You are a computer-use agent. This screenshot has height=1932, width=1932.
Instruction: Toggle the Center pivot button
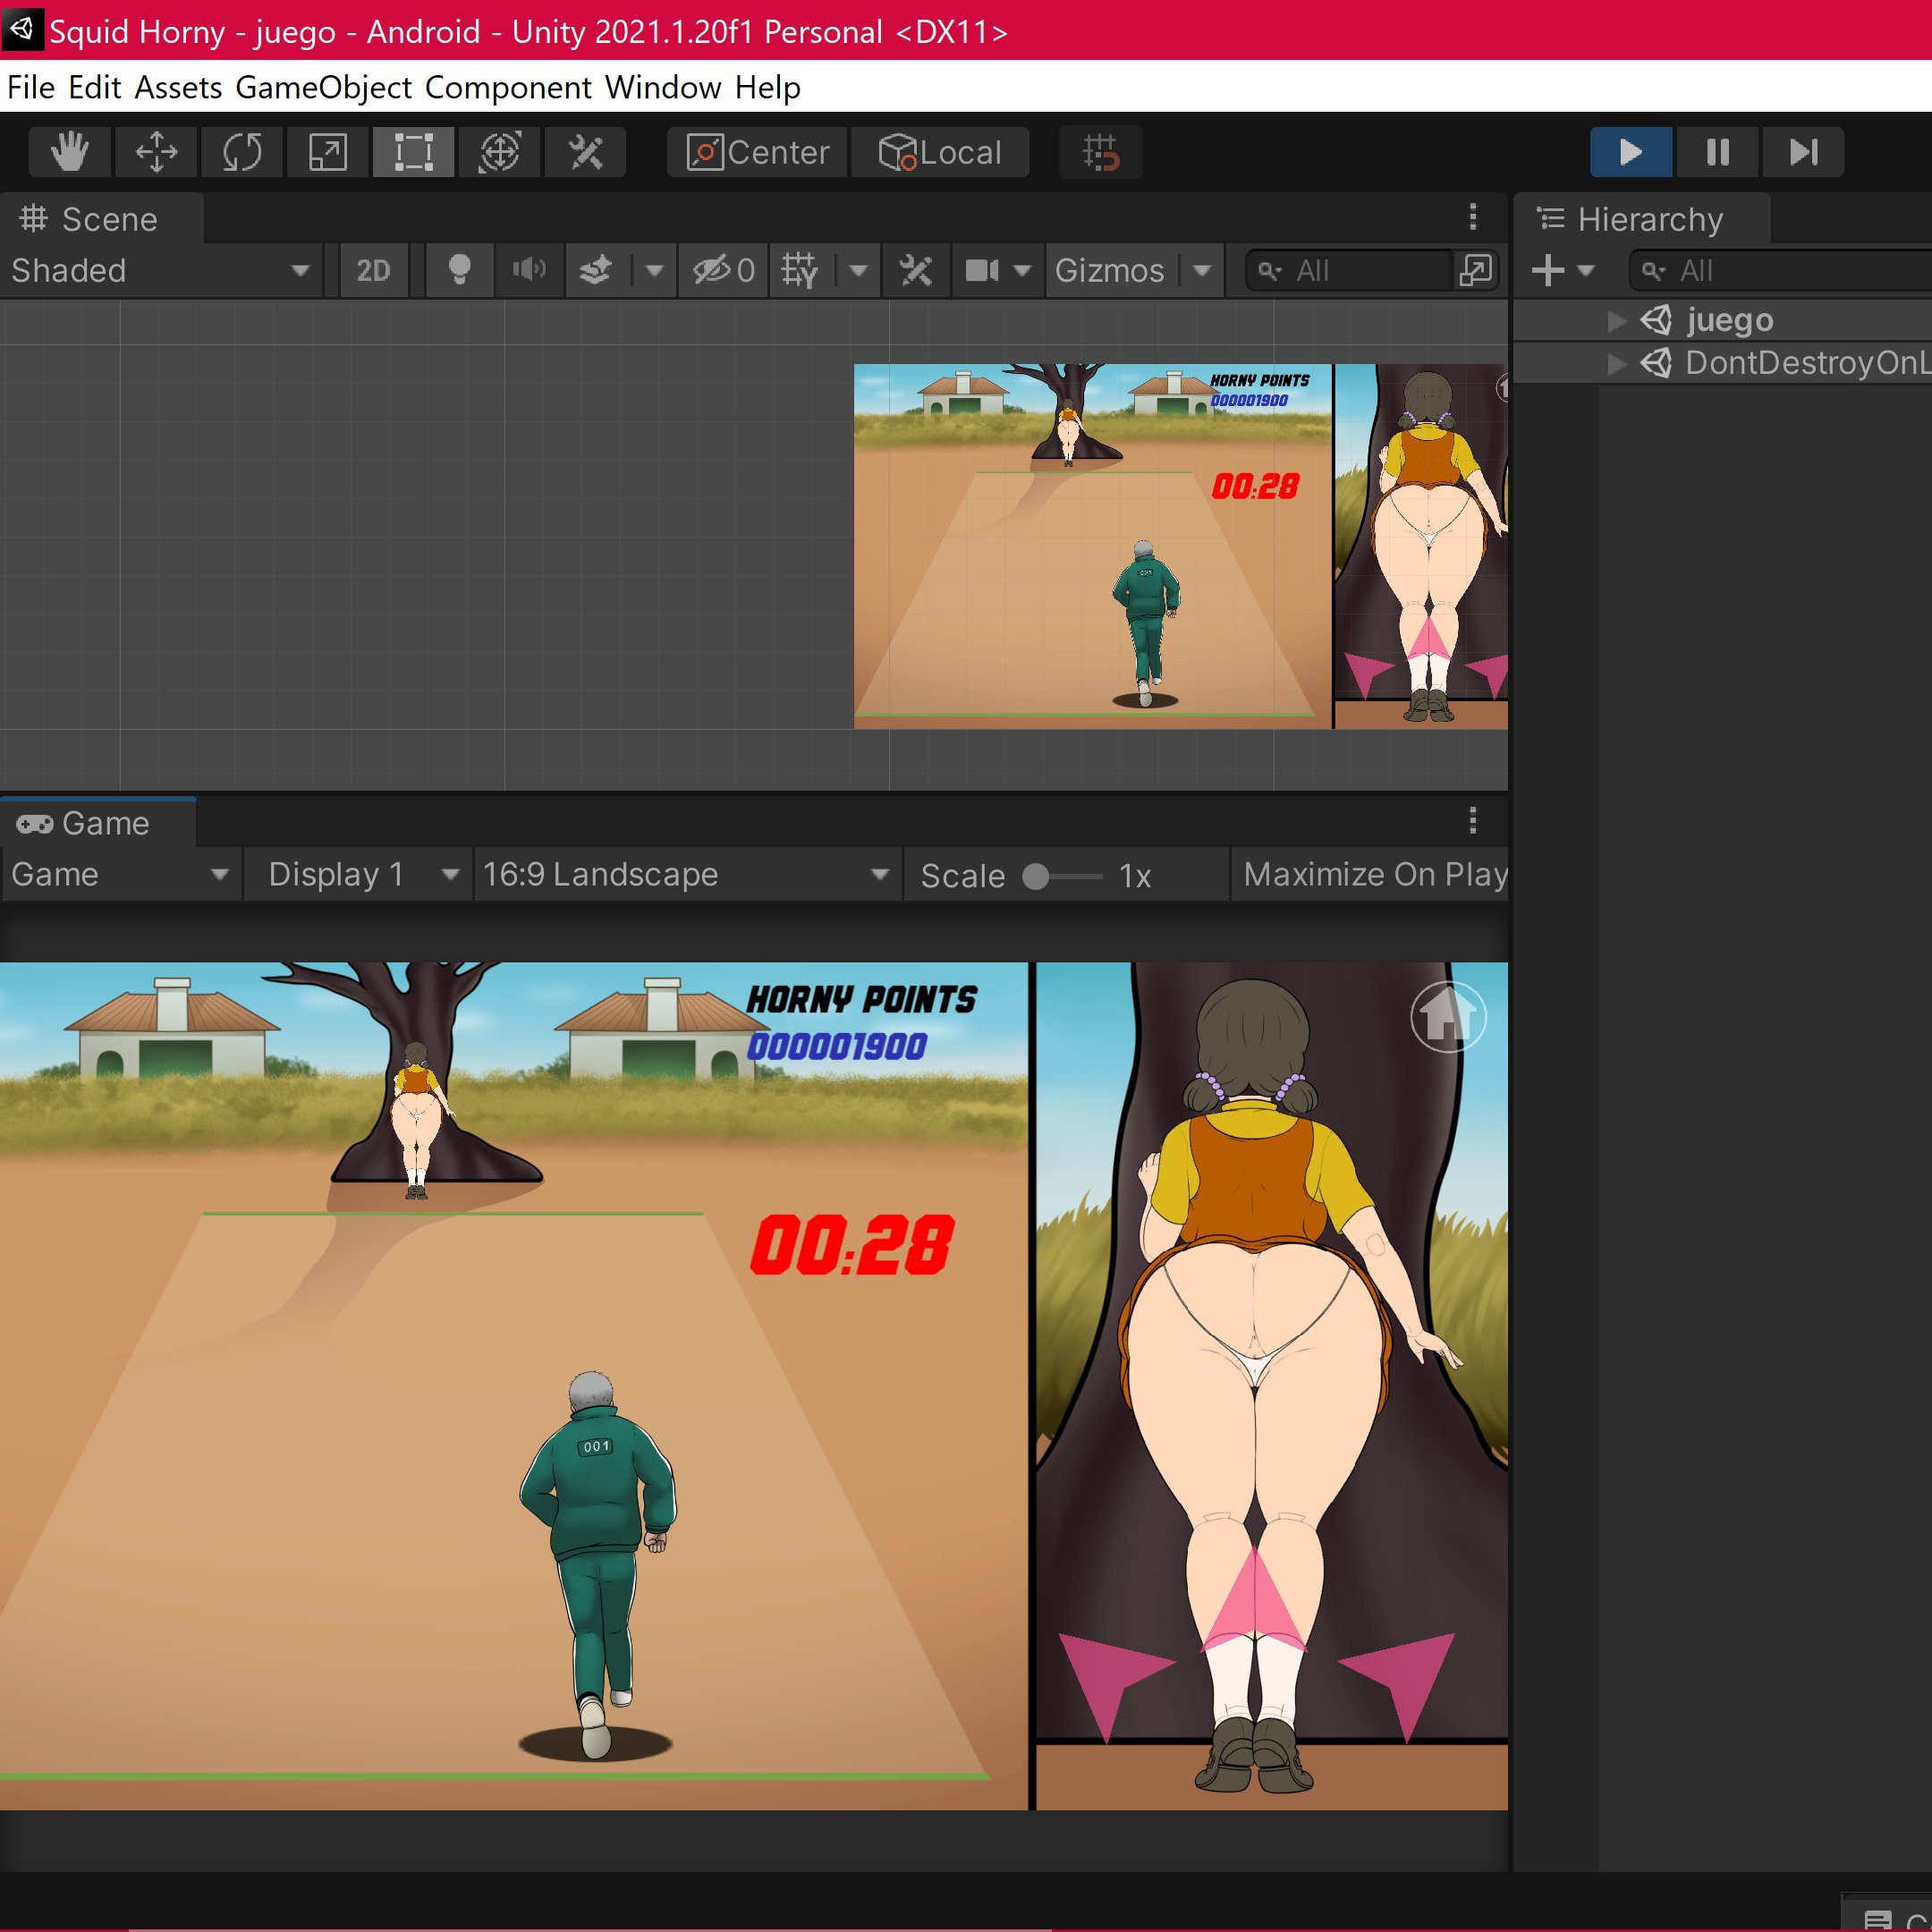pos(758,152)
